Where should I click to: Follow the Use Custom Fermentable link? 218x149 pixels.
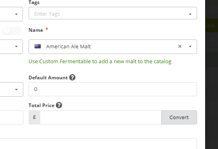tap(100, 61)
